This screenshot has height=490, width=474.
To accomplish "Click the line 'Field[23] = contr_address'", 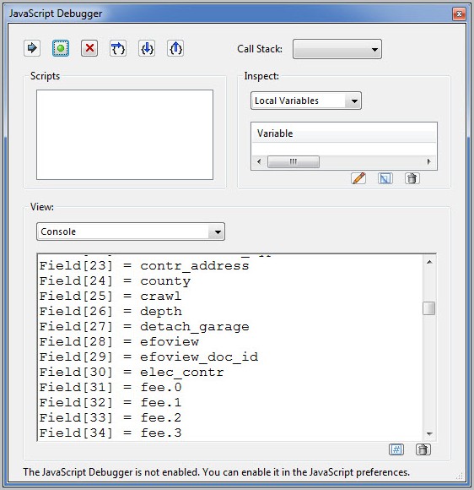I will tap(144, 265).
